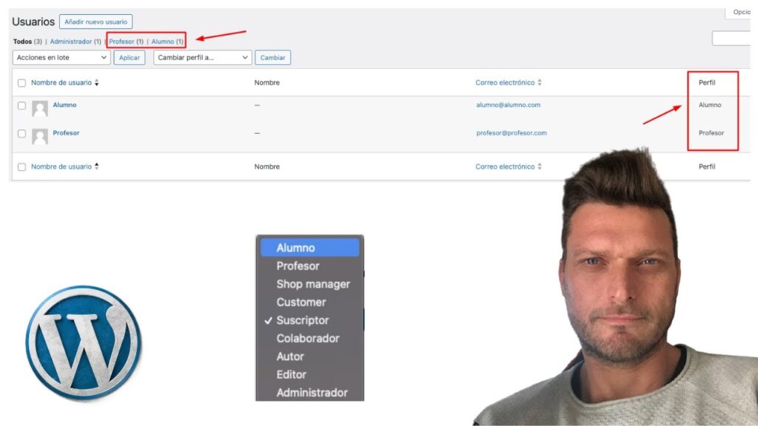Click the user search input field

[731, 38]
